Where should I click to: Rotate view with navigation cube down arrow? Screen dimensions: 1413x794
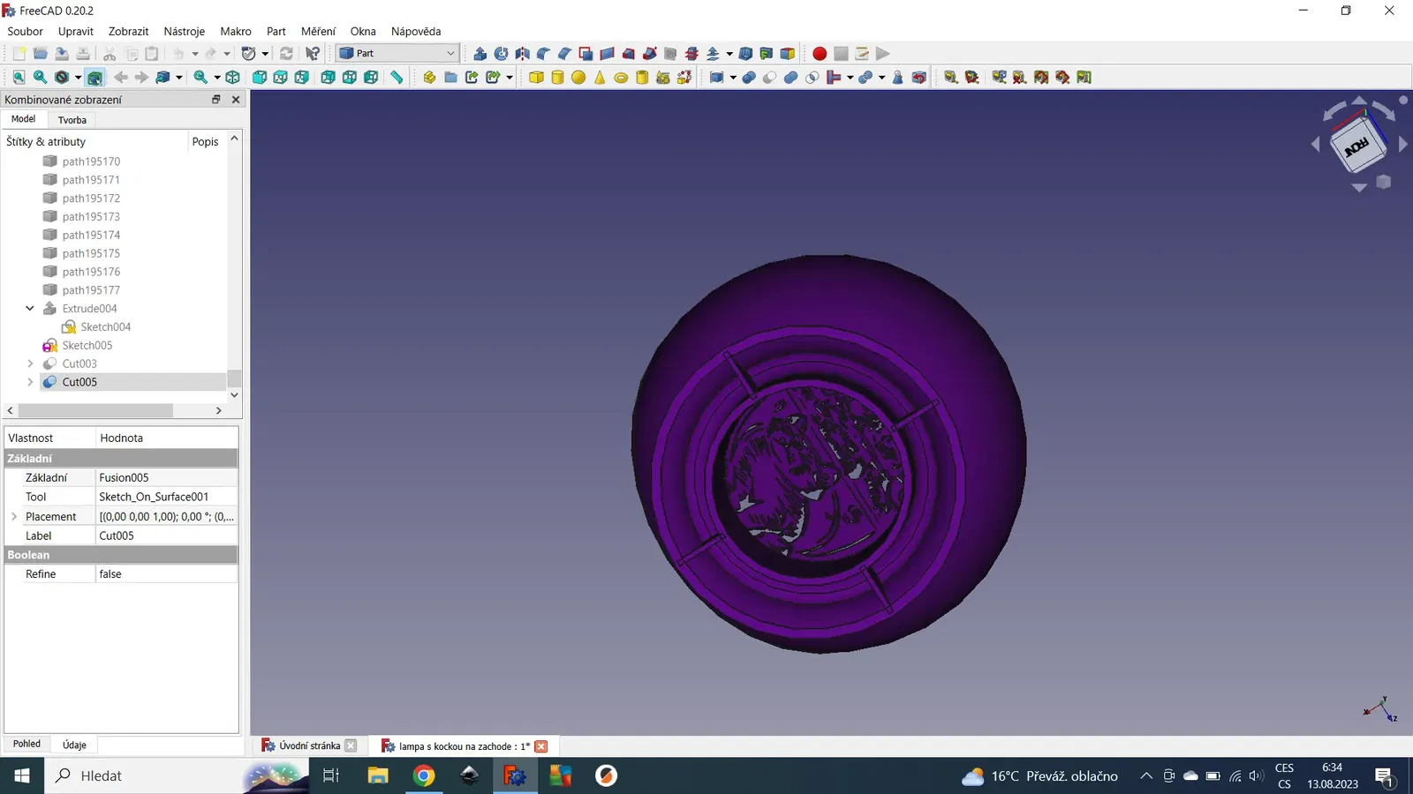coord(1359,187)
